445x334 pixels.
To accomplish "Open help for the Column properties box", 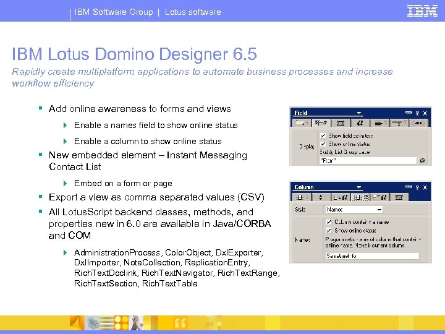I will tap(417, 187).
